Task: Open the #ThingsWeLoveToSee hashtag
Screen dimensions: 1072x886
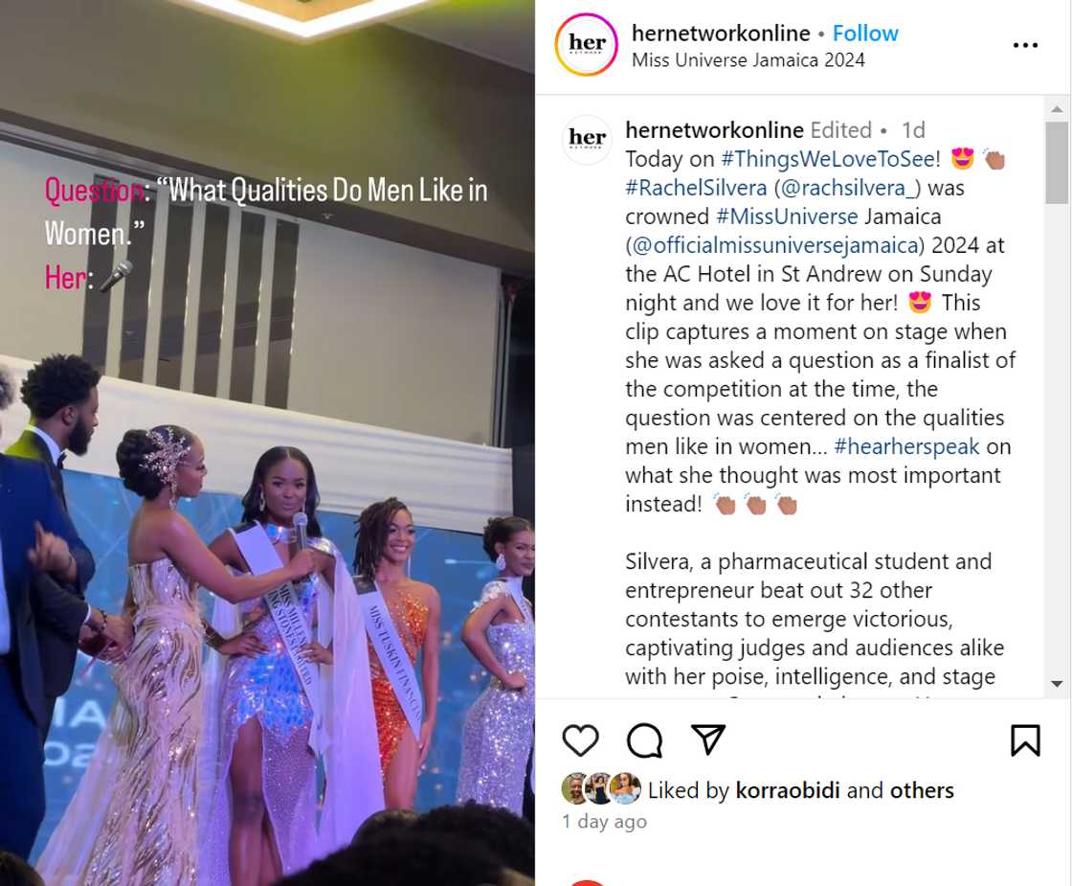Action: 831,159
